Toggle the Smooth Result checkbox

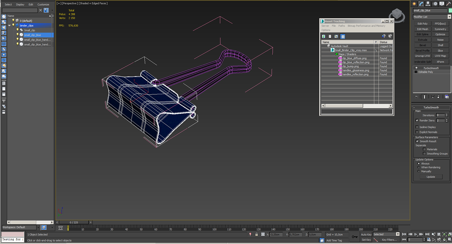coord(417,141)
